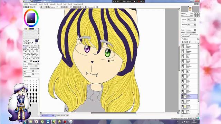This screenshot has height=124, width=221.
Task: Toggle visibility of the topmost layer
Action: click(182, 45)
